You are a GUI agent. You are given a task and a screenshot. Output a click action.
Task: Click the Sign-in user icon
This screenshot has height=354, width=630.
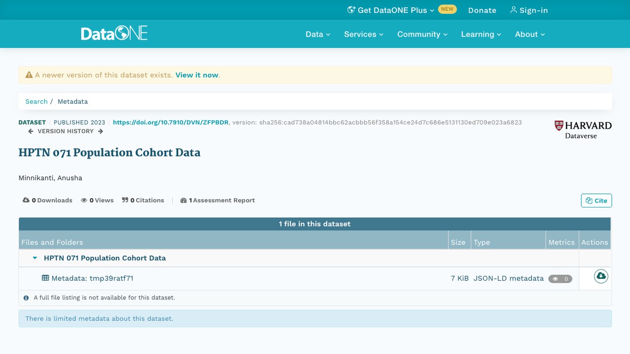click(513, 10)
